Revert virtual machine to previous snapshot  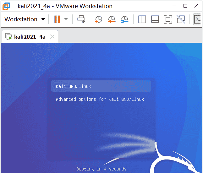click(x=112, y=19)
